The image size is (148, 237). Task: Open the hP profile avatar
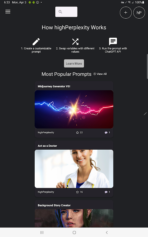(x=139, y=12)
